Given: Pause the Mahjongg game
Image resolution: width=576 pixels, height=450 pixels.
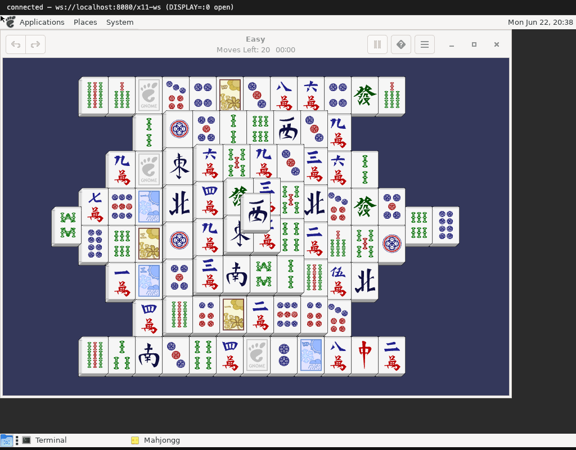Looking at the screenshot, I should pos(377,44).
